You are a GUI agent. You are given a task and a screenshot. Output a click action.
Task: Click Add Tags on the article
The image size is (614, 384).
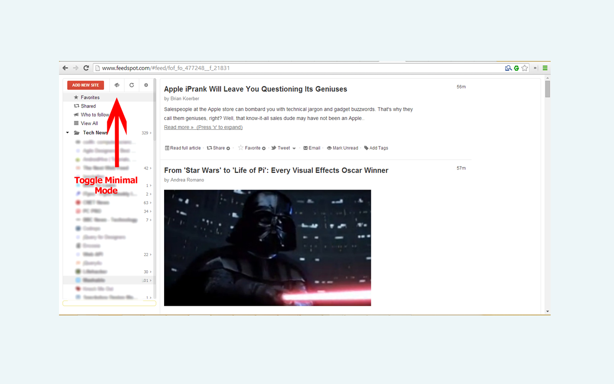tap(376, 148)
